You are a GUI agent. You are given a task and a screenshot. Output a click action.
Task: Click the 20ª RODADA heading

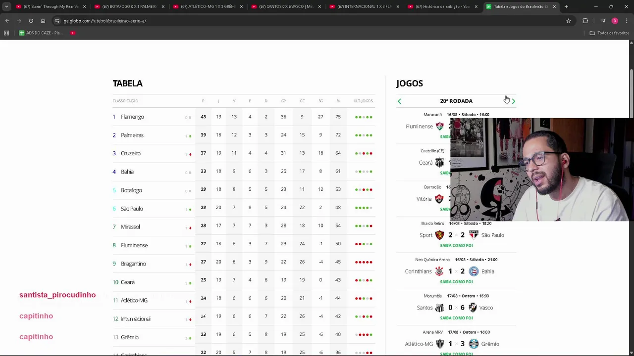(x=456, y=101)
